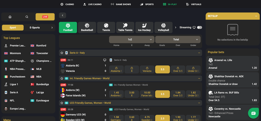Open Premier League in Top Leagues
The height and width of the screenshot is (121, 261).
15,46
